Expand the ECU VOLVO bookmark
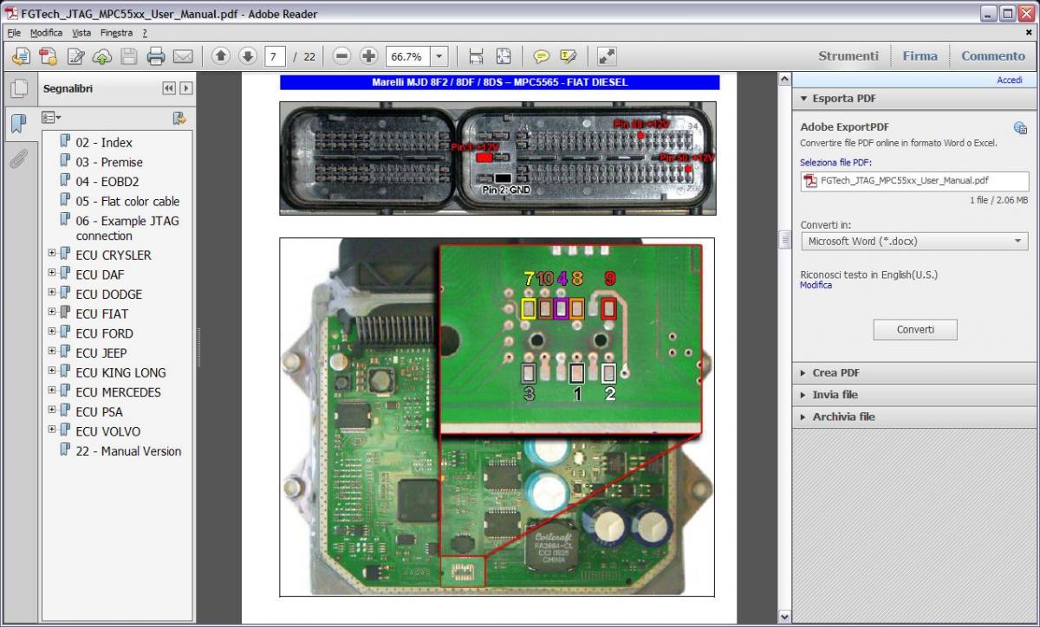The width and height of the screenshot is (1040, 627). click(52, 430)
